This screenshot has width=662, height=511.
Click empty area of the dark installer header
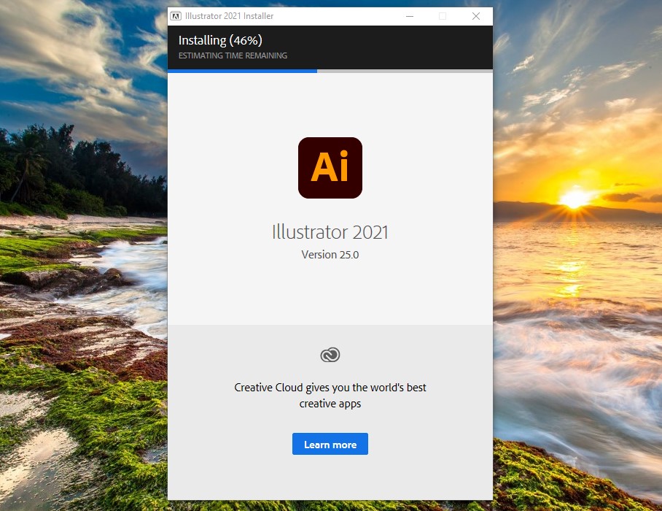(x=408, y=47)
